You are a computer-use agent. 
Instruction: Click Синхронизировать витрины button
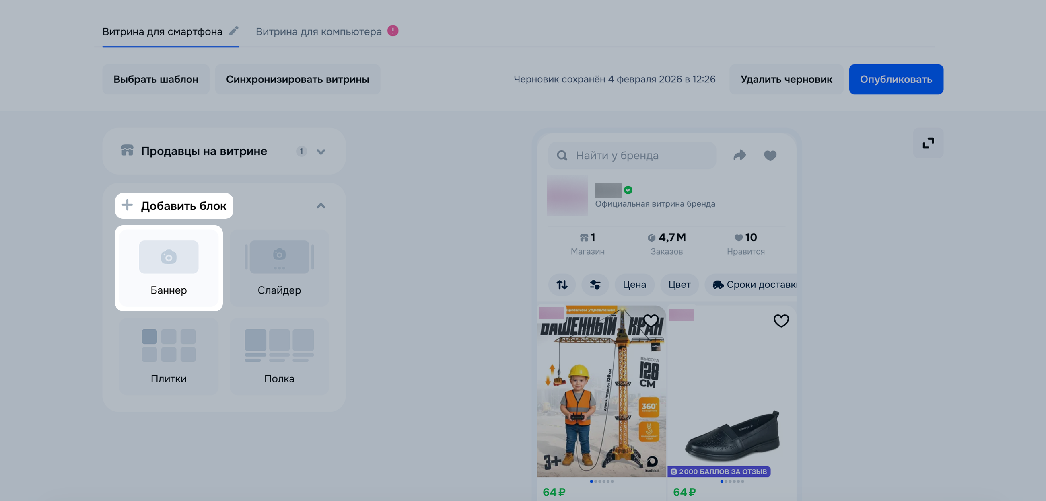[x=297, y=79]
